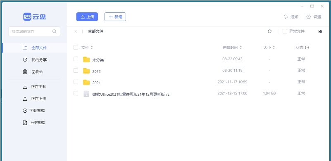Open 全部文件 in the sidebar
Image resolution: width=331 pixels, height=161 pixels.
click(x=34, y=48)
